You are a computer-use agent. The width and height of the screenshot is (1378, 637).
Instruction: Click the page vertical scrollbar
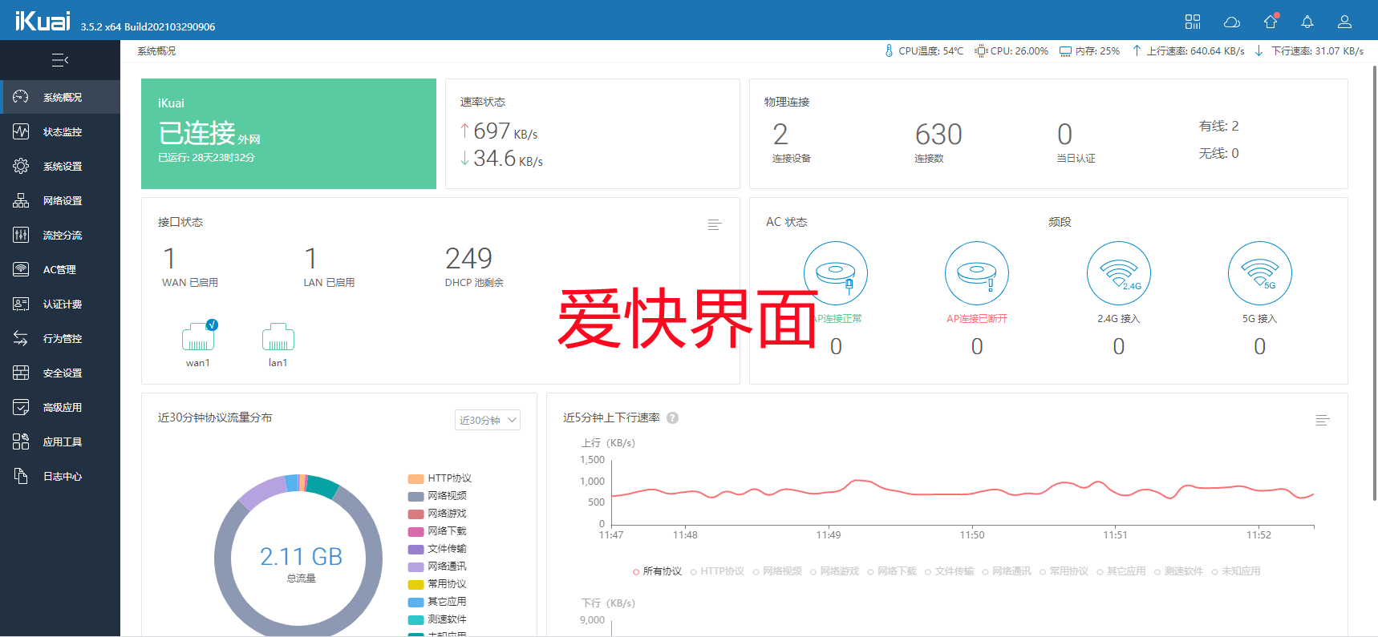[x=1374, y=284]
